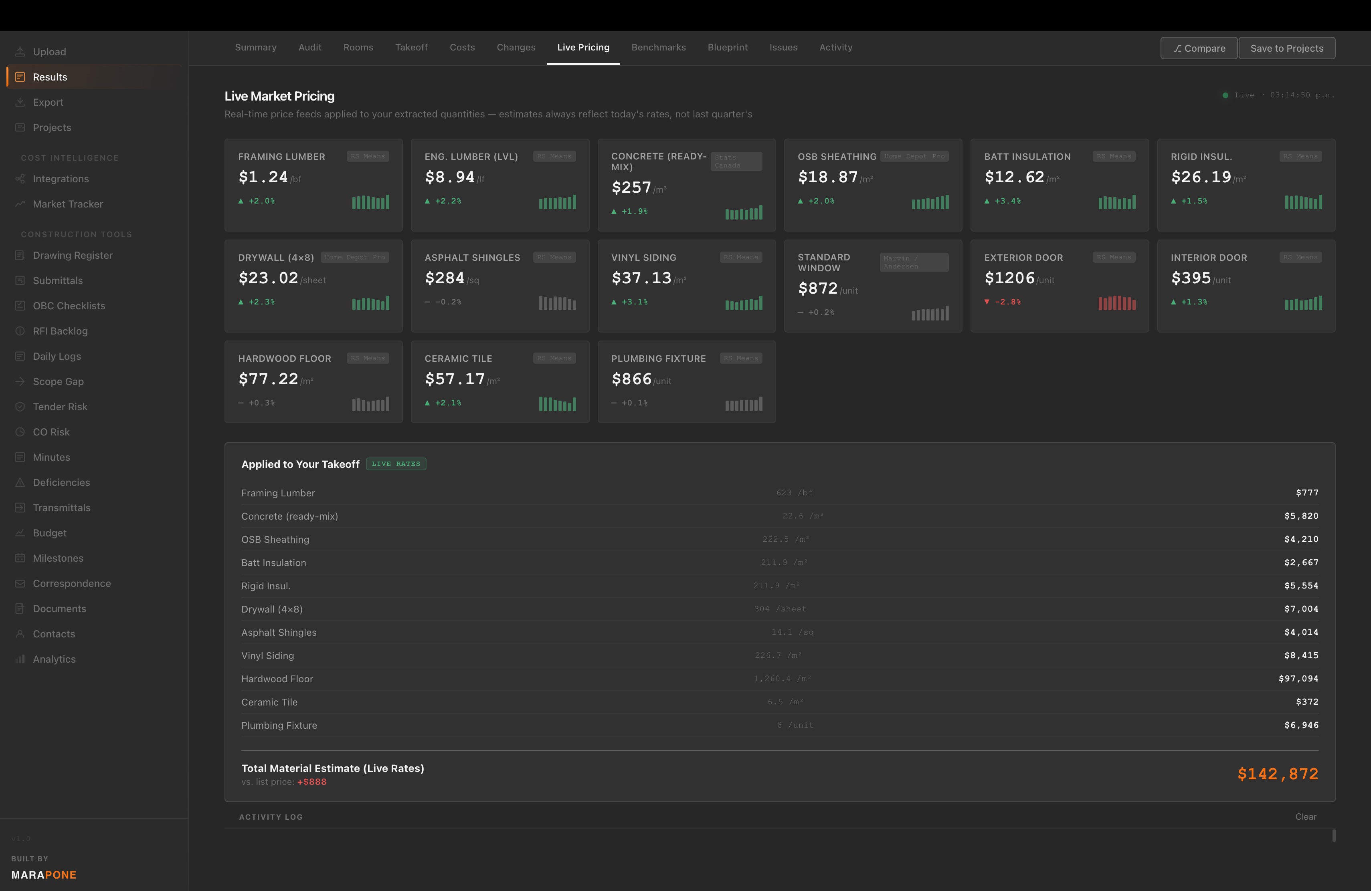Click the Upload sidebar icon
The image size is (1371, 891).
pos(20,52)
